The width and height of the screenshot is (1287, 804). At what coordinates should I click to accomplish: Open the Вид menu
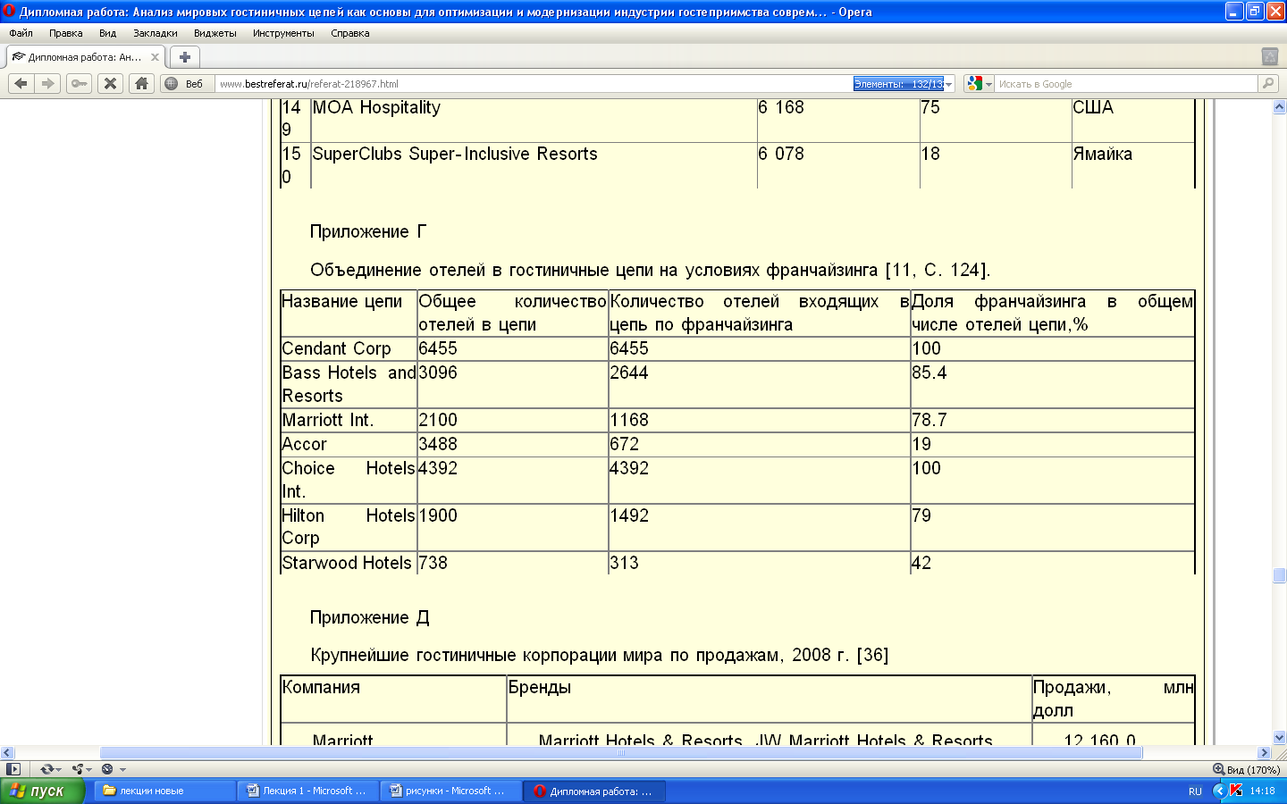pos(108,33)
